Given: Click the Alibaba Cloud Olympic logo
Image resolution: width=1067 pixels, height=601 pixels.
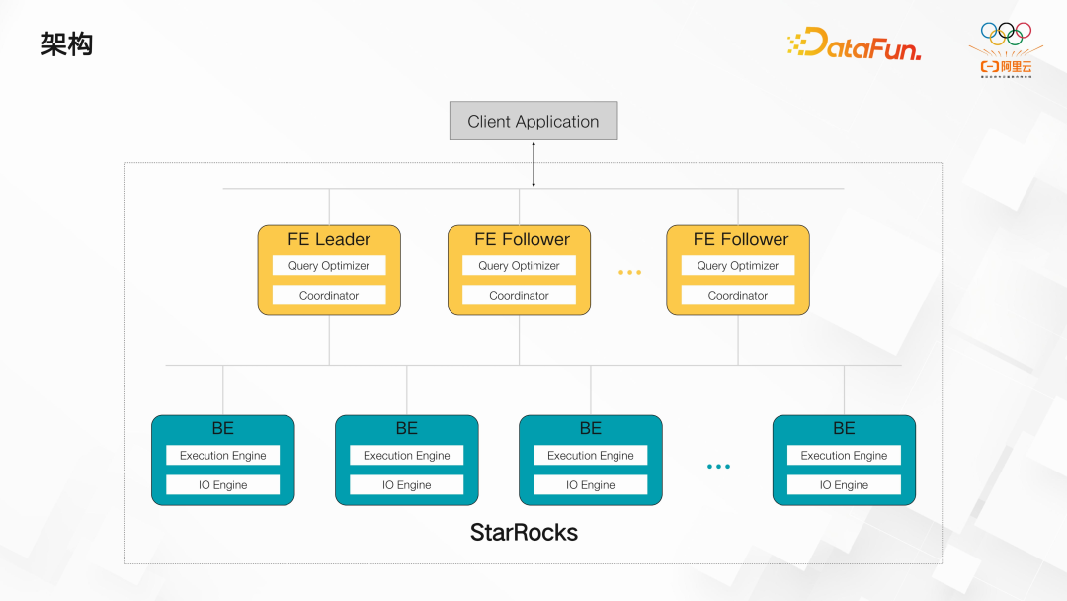Looking at the screenshot, I should pos(1006,49).
